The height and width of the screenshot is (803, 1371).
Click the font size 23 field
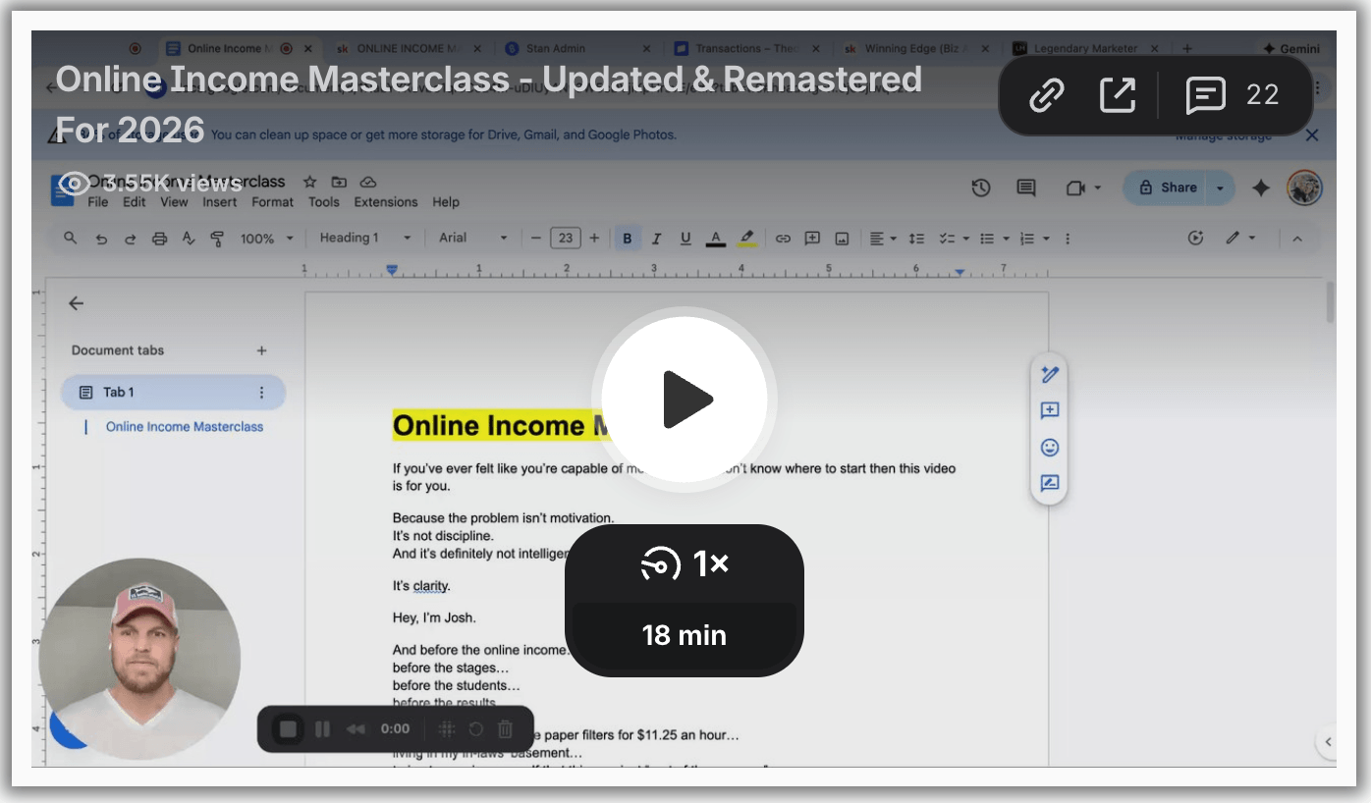(x=565, y=239)
